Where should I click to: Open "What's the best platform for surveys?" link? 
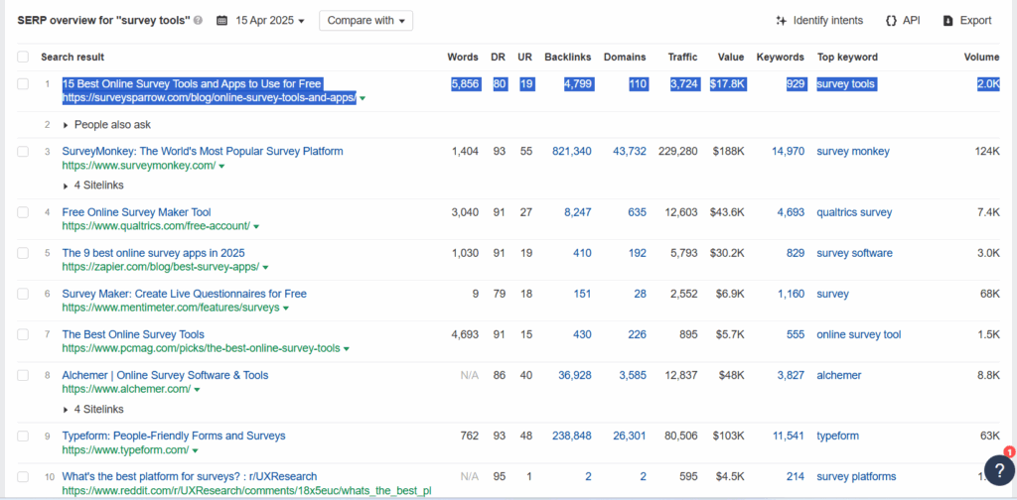190,476
